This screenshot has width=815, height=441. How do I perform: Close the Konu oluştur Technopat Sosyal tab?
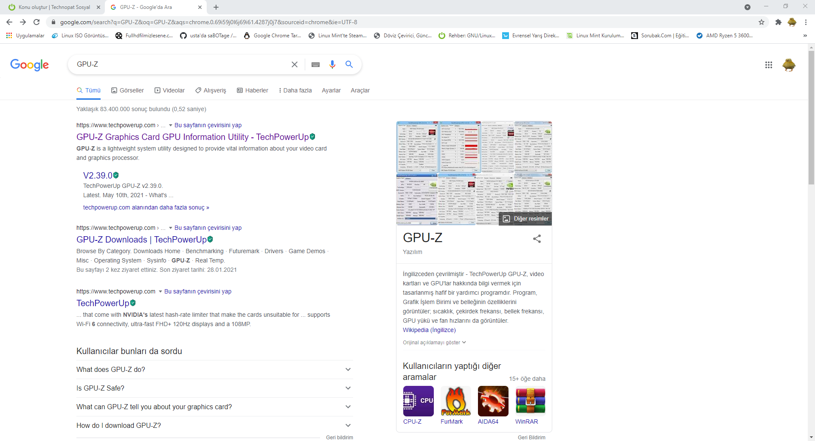tap(98, 7)
